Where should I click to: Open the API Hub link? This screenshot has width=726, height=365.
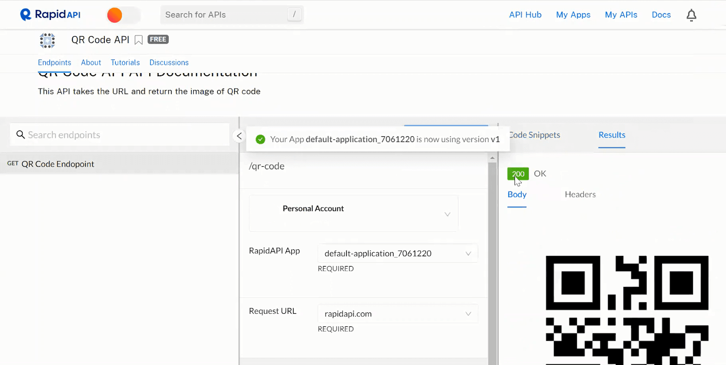click(x=525, y=15)
